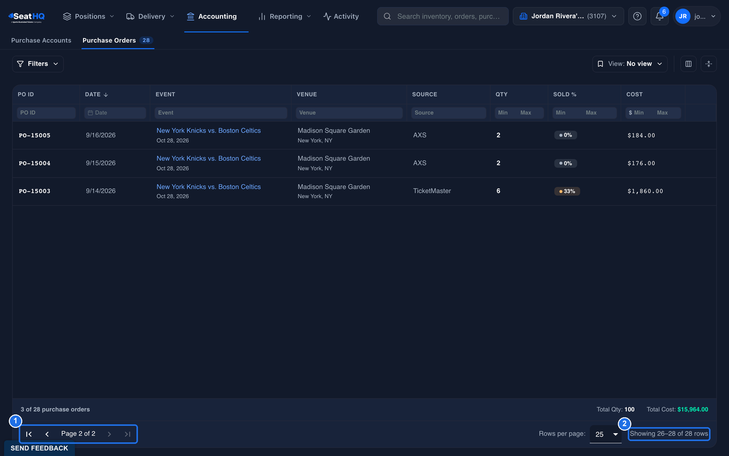
Task: Expand the Reporting menu
Action: 284,16
